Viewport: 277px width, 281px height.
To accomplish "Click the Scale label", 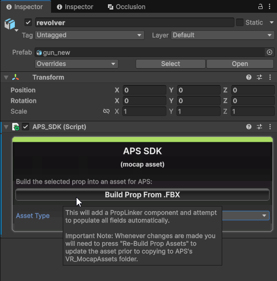I will point(19,111).
